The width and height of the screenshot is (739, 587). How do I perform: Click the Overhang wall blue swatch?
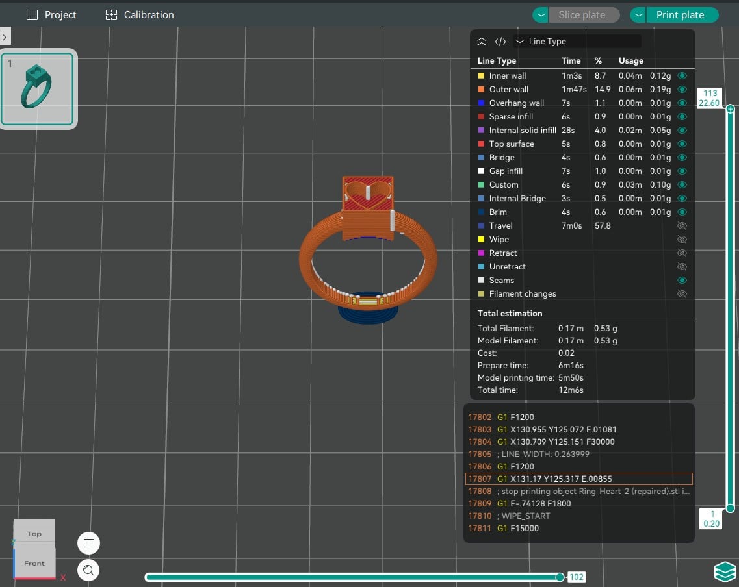(481, 103)
